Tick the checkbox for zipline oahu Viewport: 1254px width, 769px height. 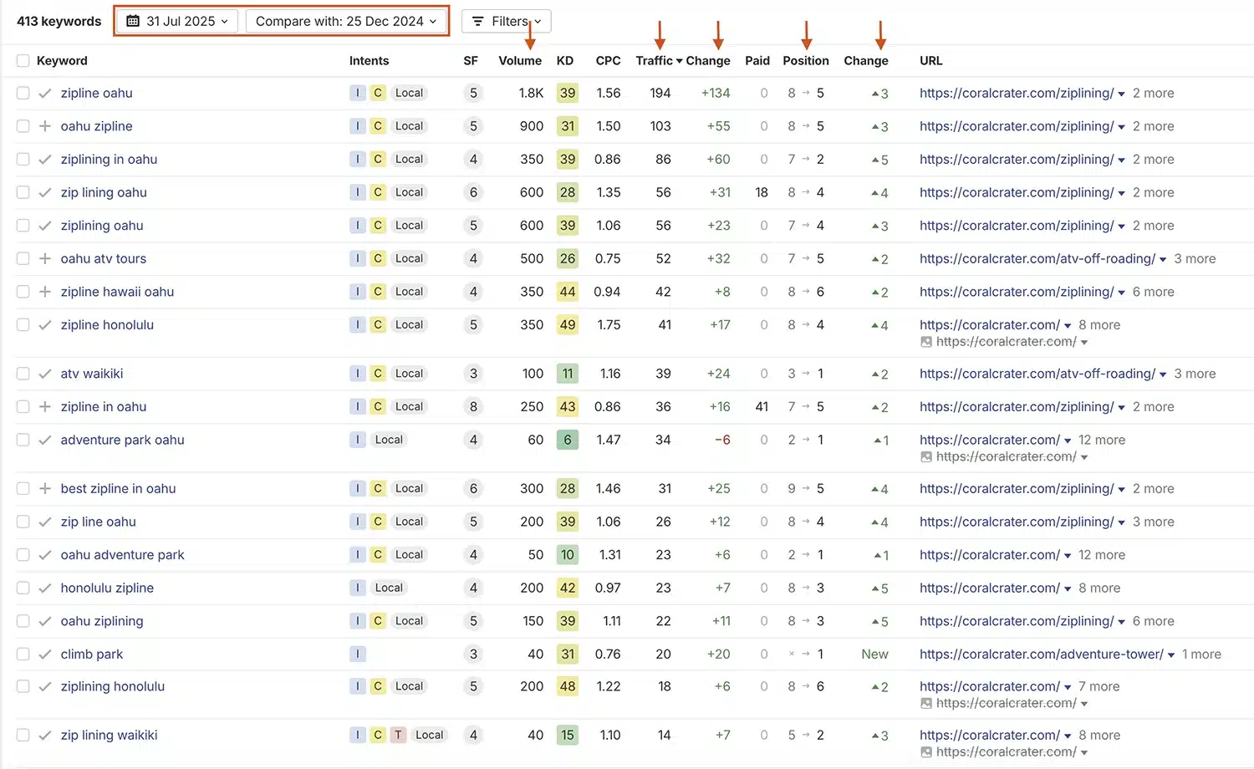[x=23, y=93]
